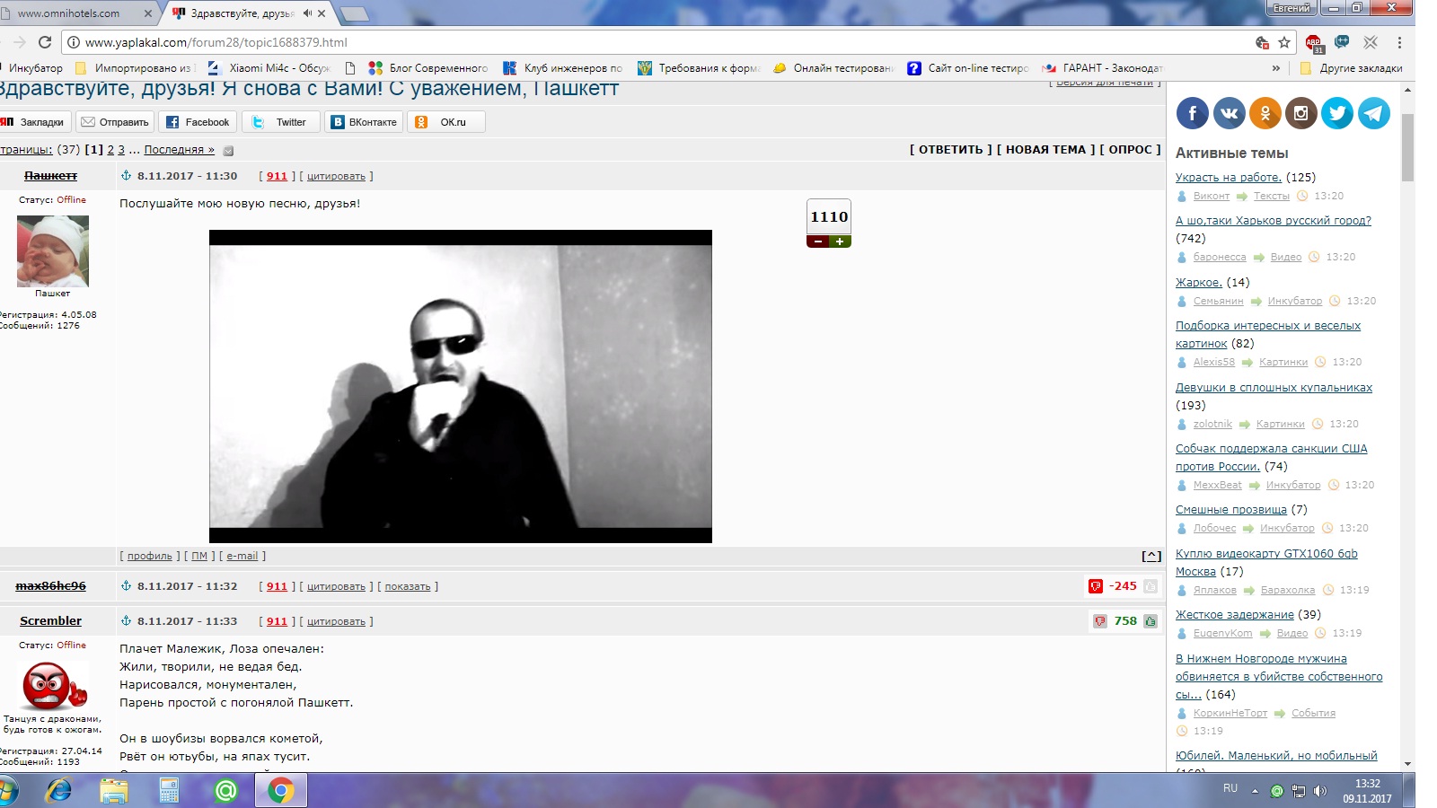This screenshot has height=808, width=1437.
Task: Bookmark this page with the star icon
Action: coord(1284,42)
